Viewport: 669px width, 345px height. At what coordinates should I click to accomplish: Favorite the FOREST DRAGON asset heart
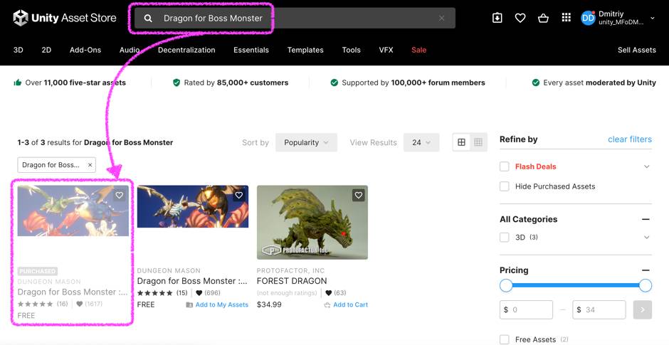(x=359, y=195)
